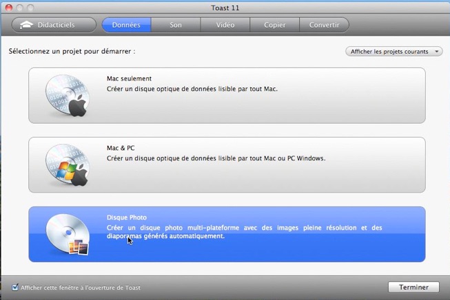
Task: Click description mentioning 'Mac ou PC Windows'
Action: 216,158
